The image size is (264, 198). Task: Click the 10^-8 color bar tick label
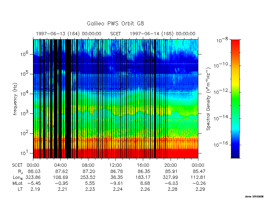point(222,40)
